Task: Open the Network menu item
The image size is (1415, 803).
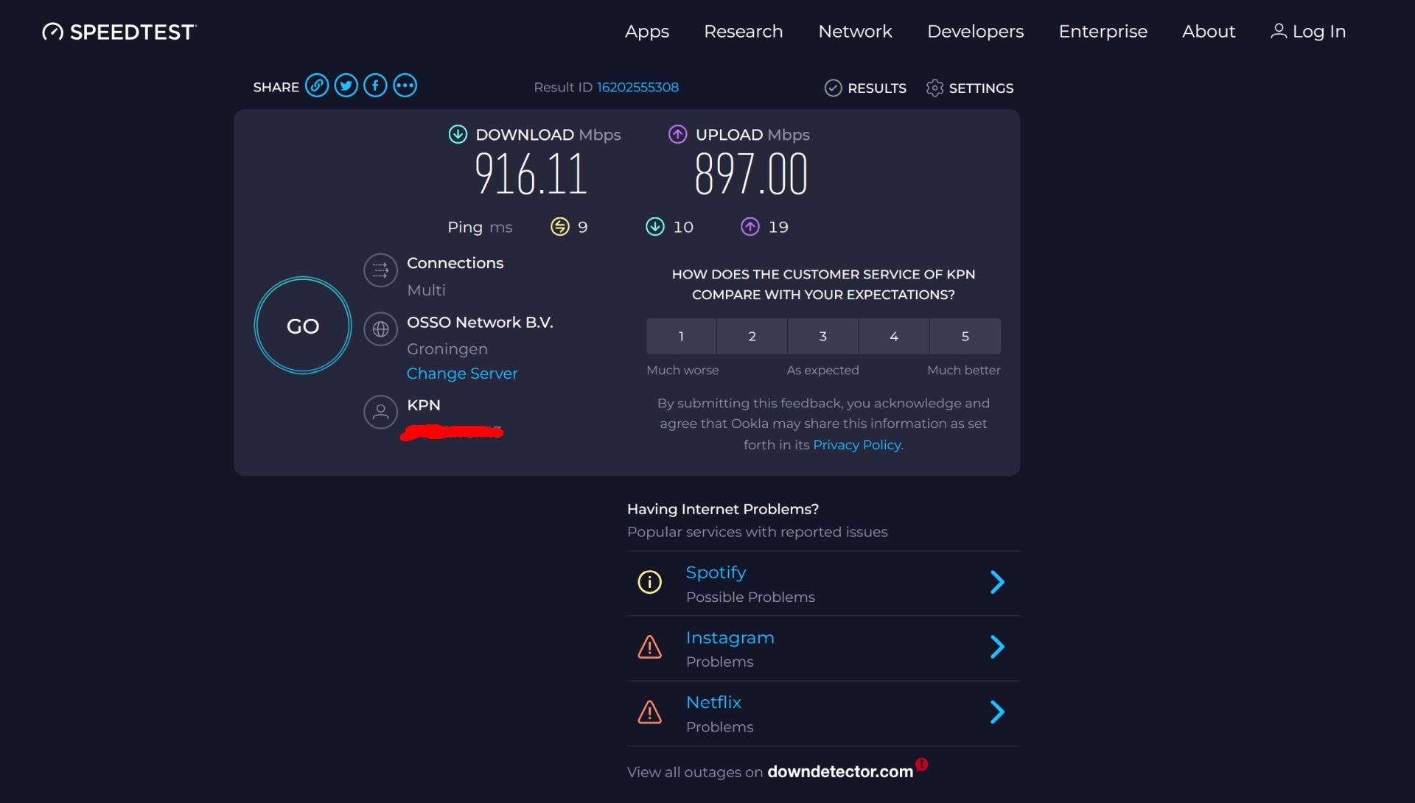Action: click(855, 32)
